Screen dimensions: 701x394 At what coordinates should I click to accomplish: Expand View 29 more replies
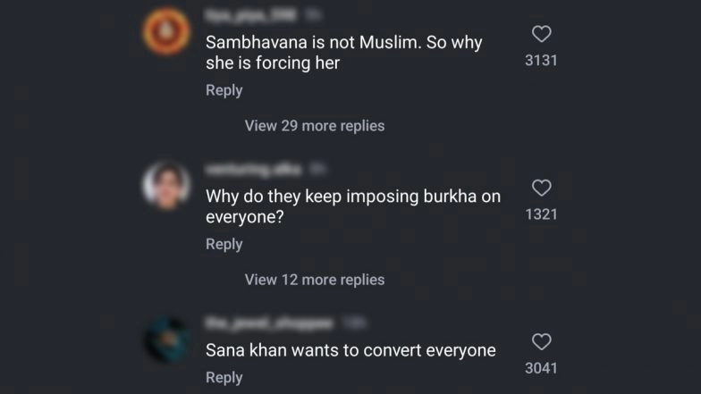(x=315, y=126)
